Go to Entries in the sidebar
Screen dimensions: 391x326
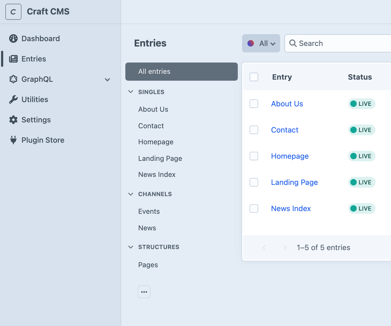[34, 59]
